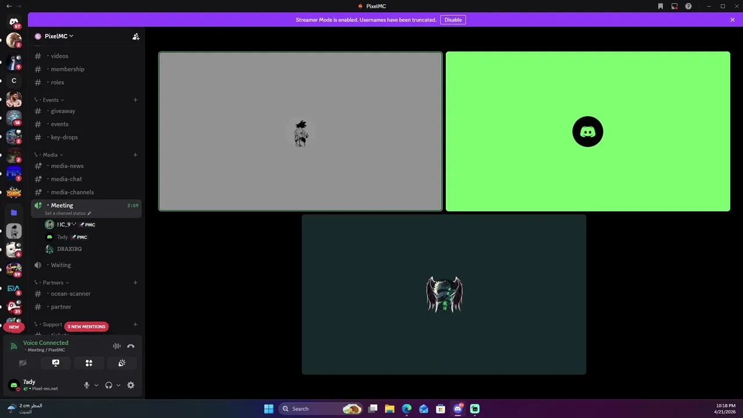This screenshot has width=743, height=418.
Task: Select the Meeting voice channel
Action: (x=86, y=208)
